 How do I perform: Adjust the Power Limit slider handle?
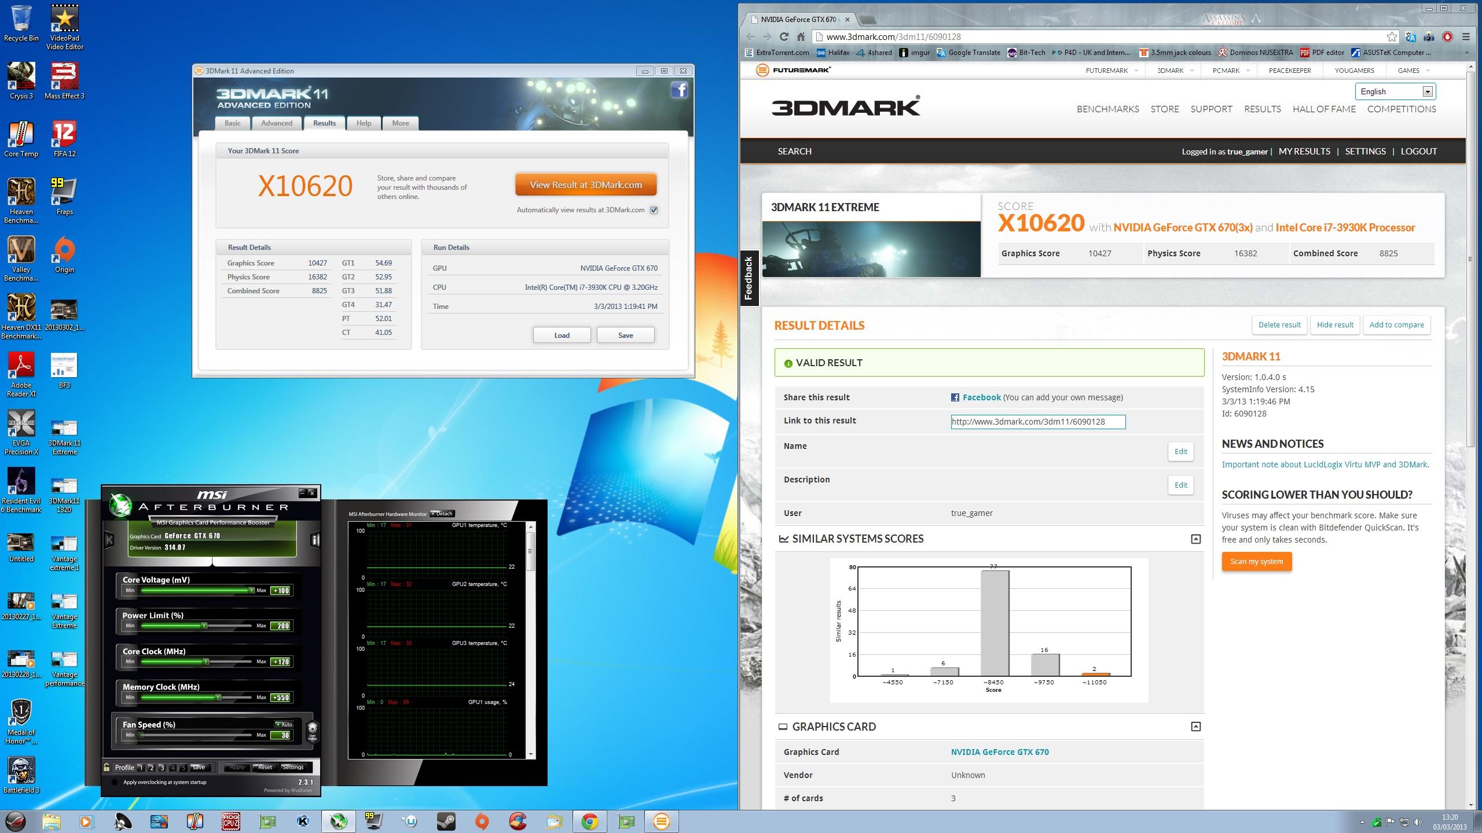[204, 625]
